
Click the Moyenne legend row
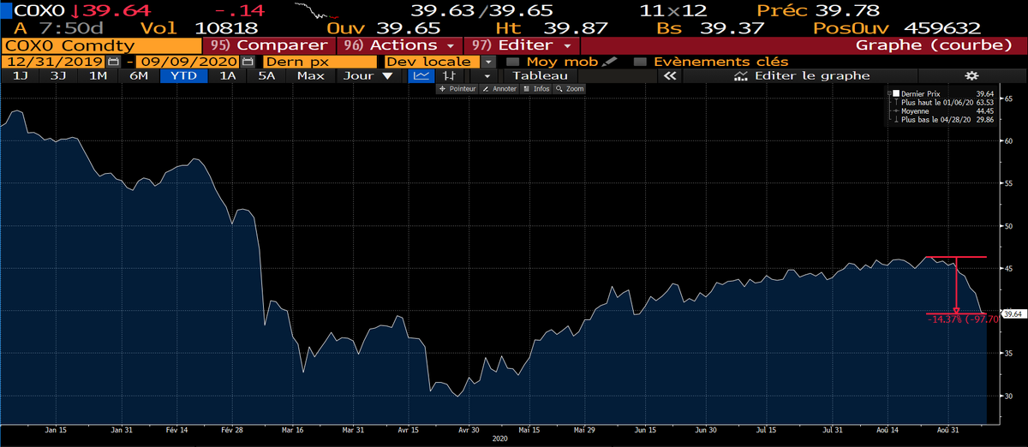pyautogui.click(x=942, y=110)
